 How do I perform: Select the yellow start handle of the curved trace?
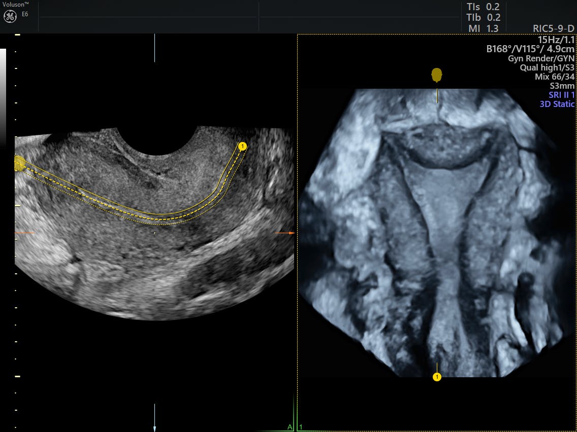pos(20,163)
